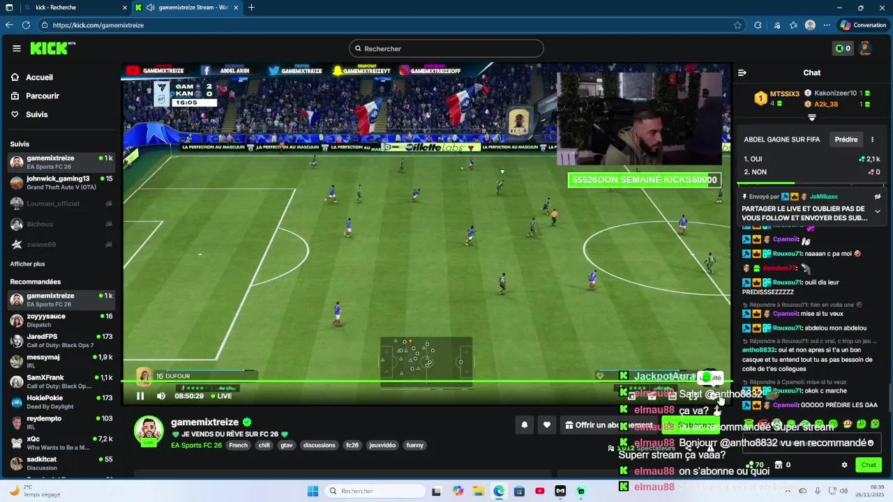Expand followed list with Afficher plus
The width and height of the screenshot is (893, 502).
pyautogui.click(x=27, y=264)
